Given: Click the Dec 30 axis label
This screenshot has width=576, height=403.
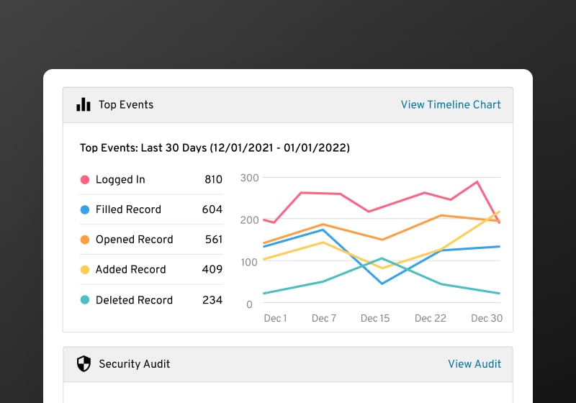Looking at the screenshot, I should [x=487, y=318].
